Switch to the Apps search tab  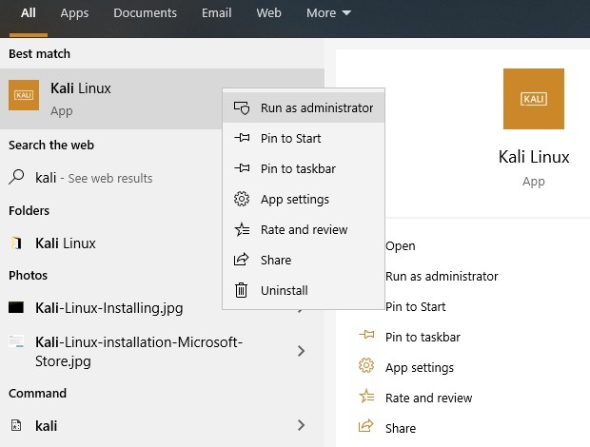tap(74, 13)
